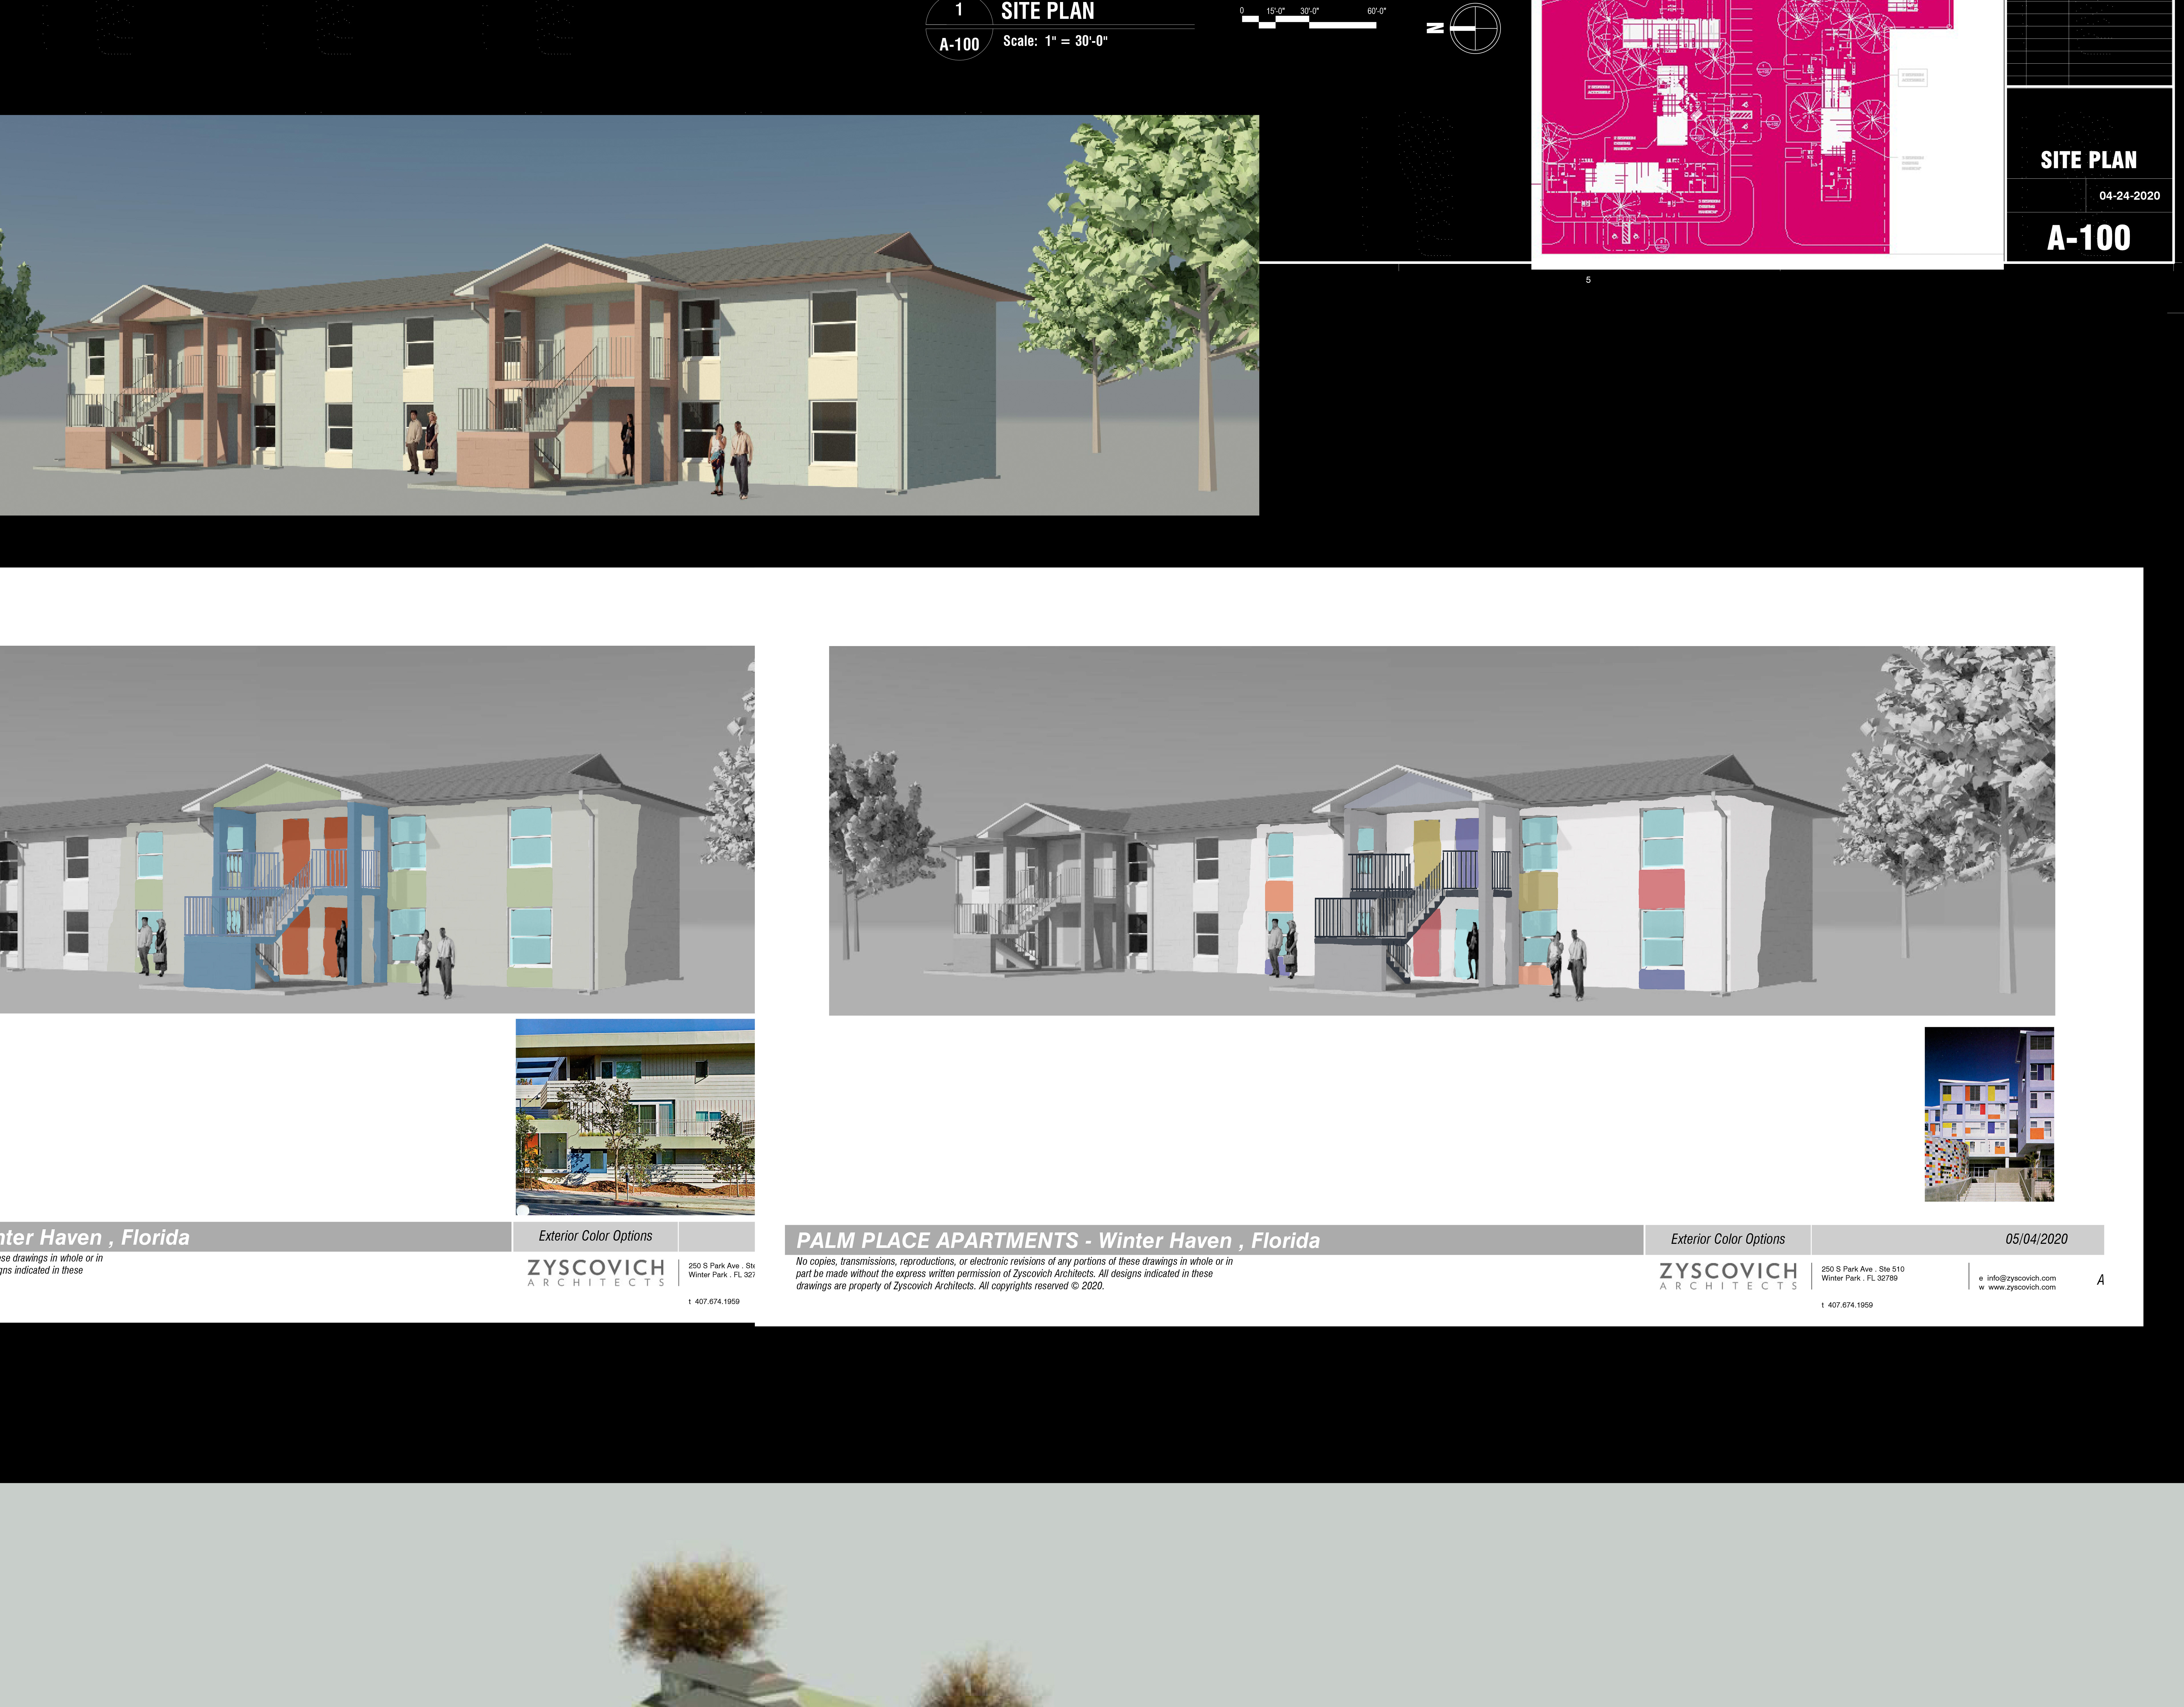Click the 'Scale: 1" = 30'-0"' text
Screen dimensions: 2184x1707
[x=1055, y=41]
